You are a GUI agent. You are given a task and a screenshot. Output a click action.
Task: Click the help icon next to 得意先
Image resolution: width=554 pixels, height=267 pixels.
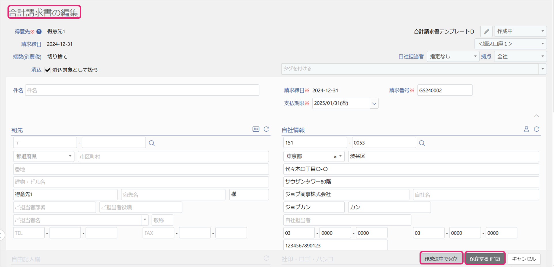pyautogui.click(x=39, y=32)
